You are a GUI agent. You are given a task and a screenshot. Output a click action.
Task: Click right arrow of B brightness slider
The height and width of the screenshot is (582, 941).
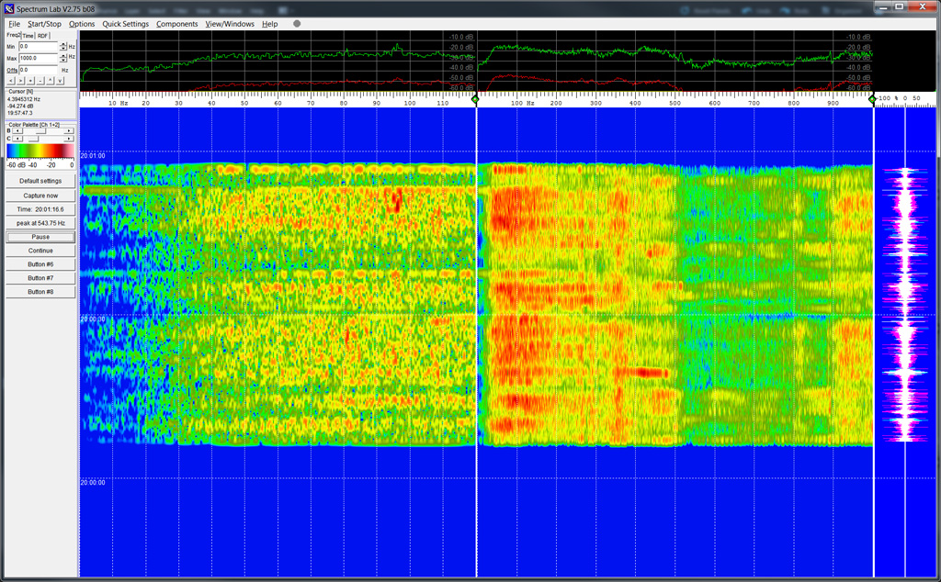68,130
